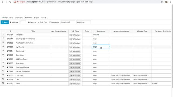The width and height of the screenshot is (173, 97).
Task: Open WP Editor for Cart row
Action: click(75, 80)
